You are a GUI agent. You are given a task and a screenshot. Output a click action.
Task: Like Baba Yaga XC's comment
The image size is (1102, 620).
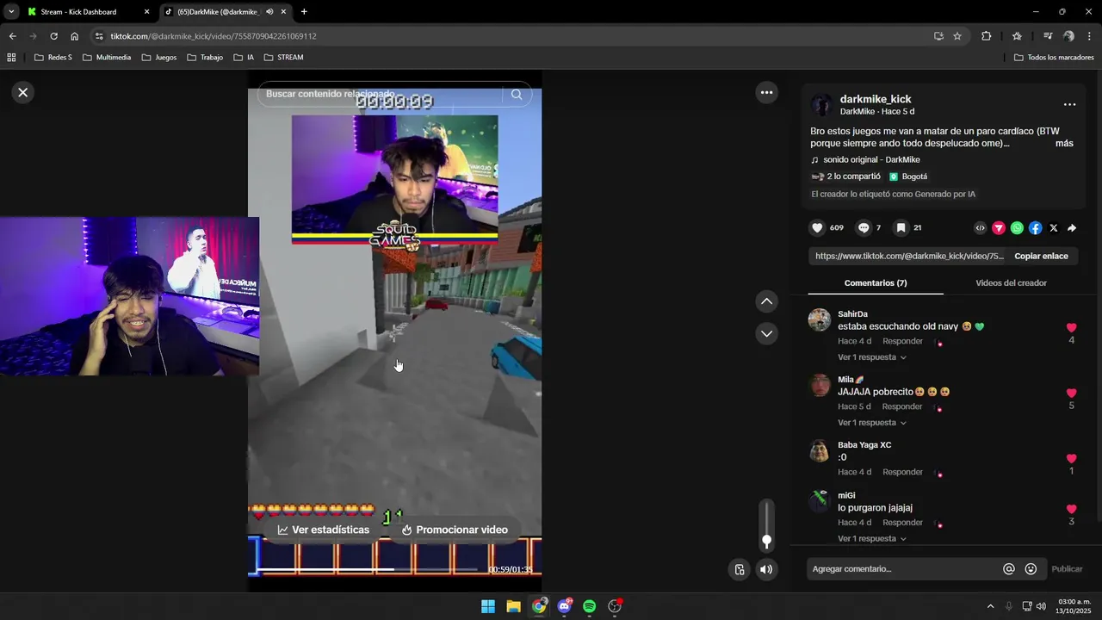pyautogui.click(x=1071, y=459)
